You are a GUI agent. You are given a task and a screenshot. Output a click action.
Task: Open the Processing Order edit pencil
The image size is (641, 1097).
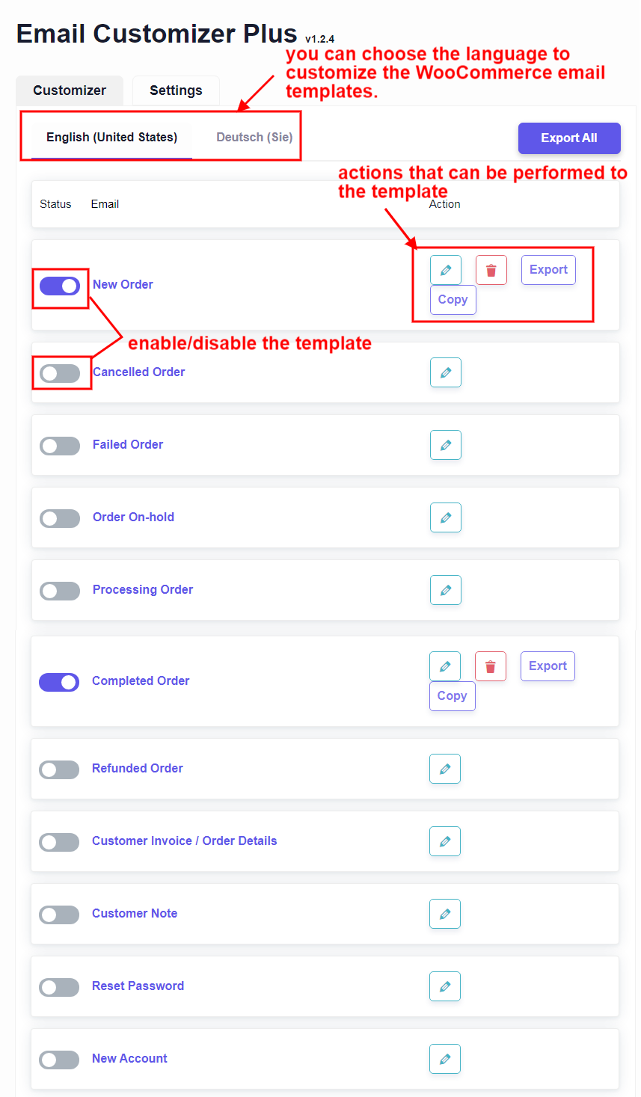[x=445, y=589]
